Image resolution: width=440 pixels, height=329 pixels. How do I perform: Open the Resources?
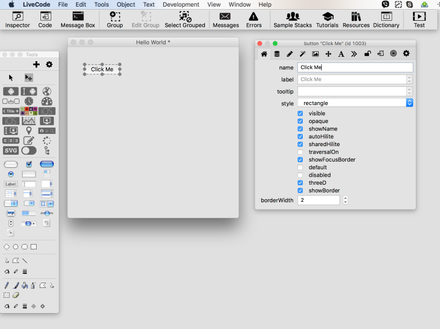pyautogui.click(x=356, y=20)
